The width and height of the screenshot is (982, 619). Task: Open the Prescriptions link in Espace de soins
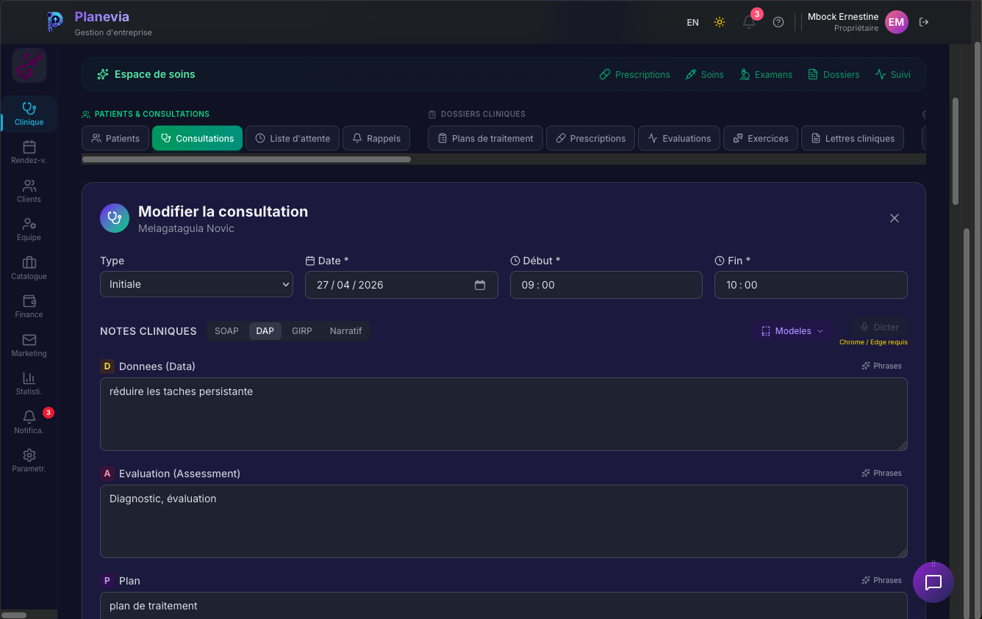coord(635,74)
